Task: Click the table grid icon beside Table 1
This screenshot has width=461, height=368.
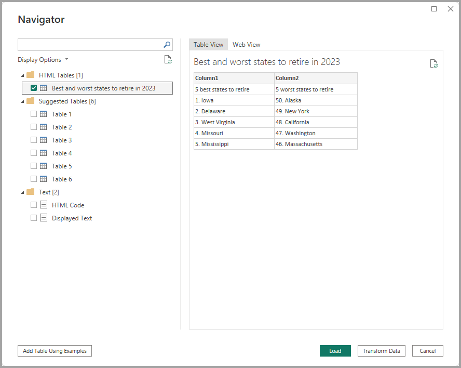Action: coord(43,114)
